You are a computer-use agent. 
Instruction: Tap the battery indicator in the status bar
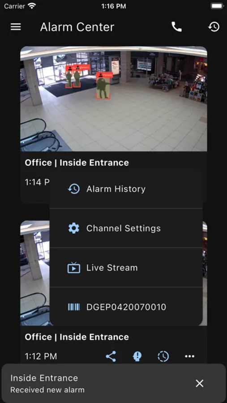[216, 6]
